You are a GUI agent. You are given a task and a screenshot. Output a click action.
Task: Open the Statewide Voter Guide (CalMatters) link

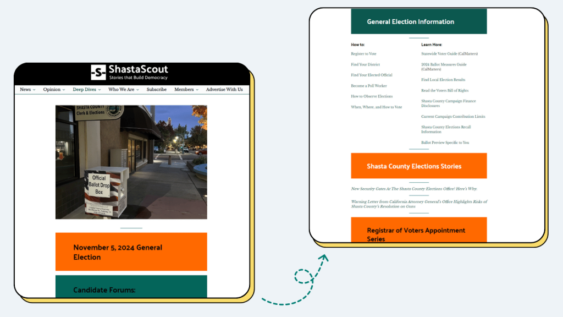449,53
